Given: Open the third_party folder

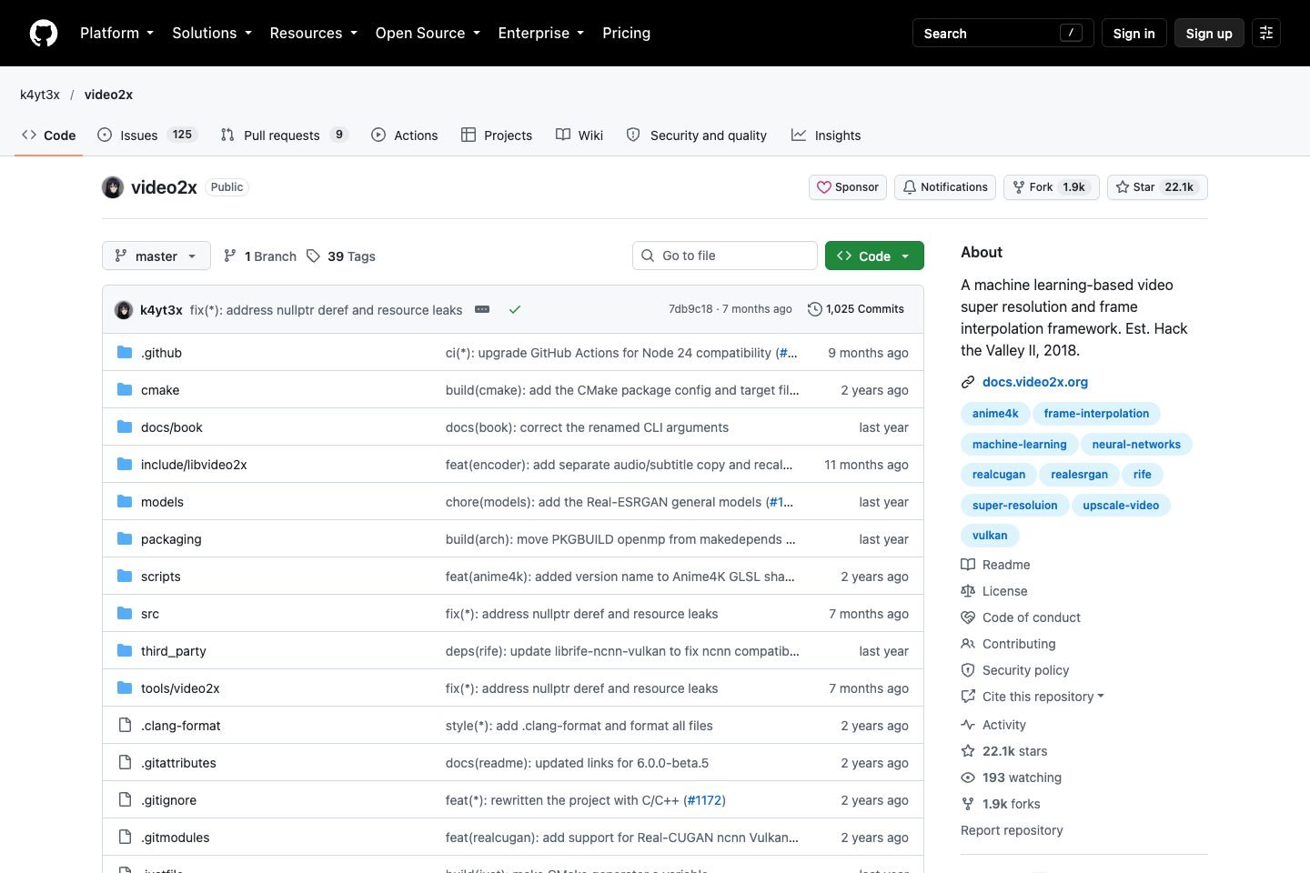Looking at the screenshot, I should tap(173, 651).
